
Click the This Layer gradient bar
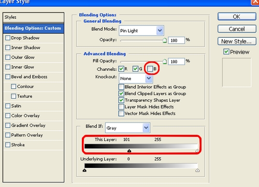point(141,146)
